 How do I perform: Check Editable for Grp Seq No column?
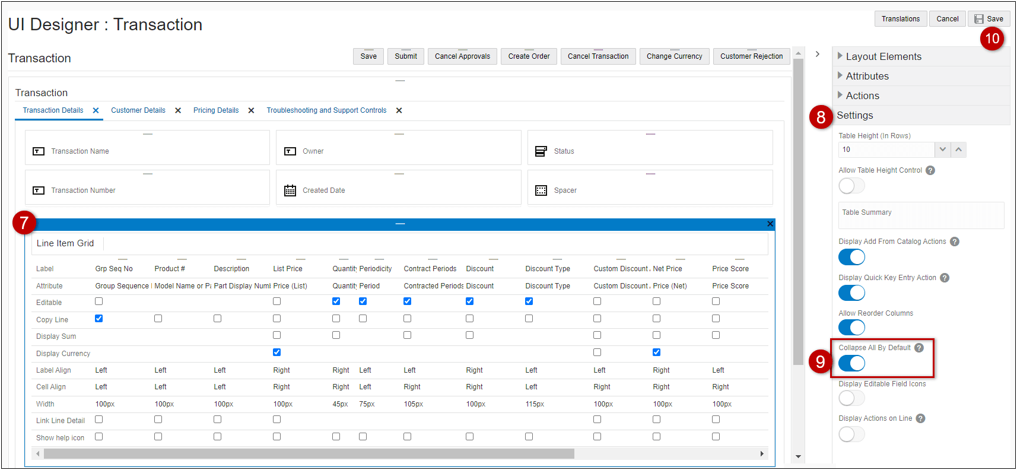tap(98, 301)
